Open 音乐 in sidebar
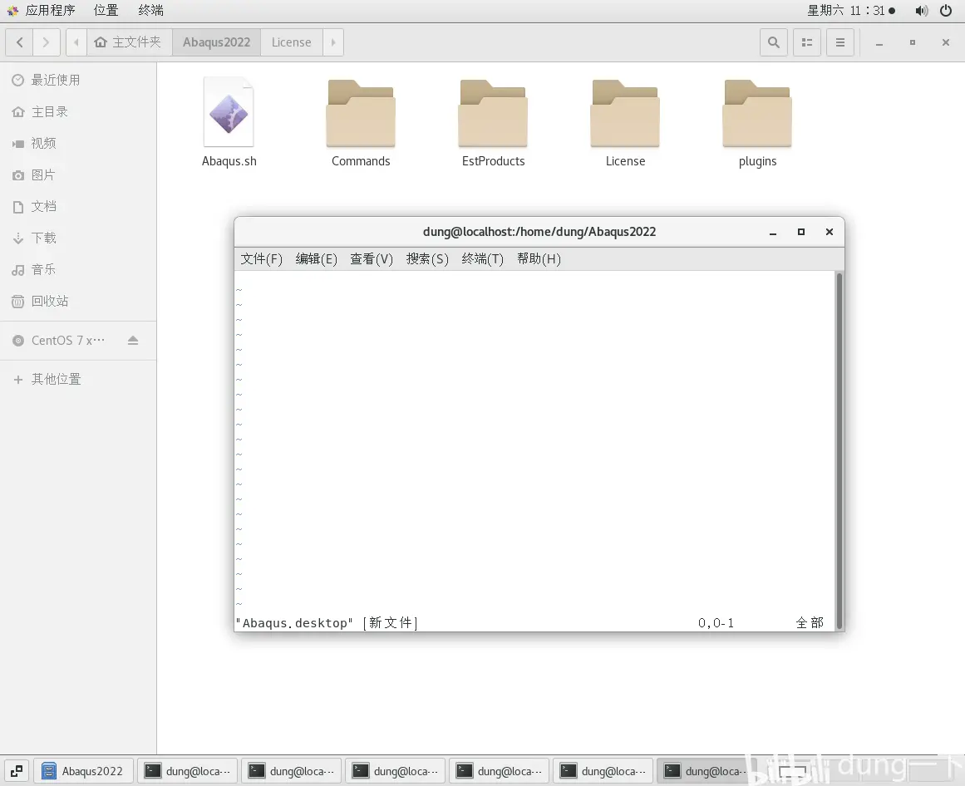This screenshot has width=965, height=786. pyautogui.click(x=78, y=269)
